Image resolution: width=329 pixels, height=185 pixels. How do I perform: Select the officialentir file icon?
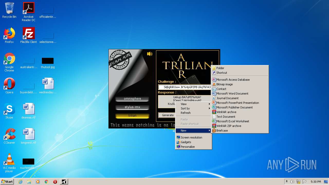pos(48,13)
